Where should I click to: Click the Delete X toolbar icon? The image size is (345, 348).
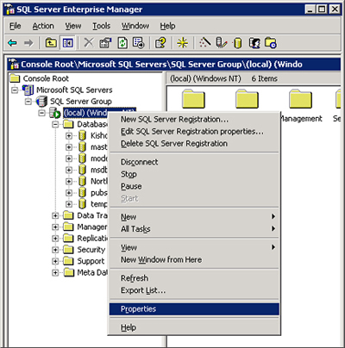click(x=89, y=43)
